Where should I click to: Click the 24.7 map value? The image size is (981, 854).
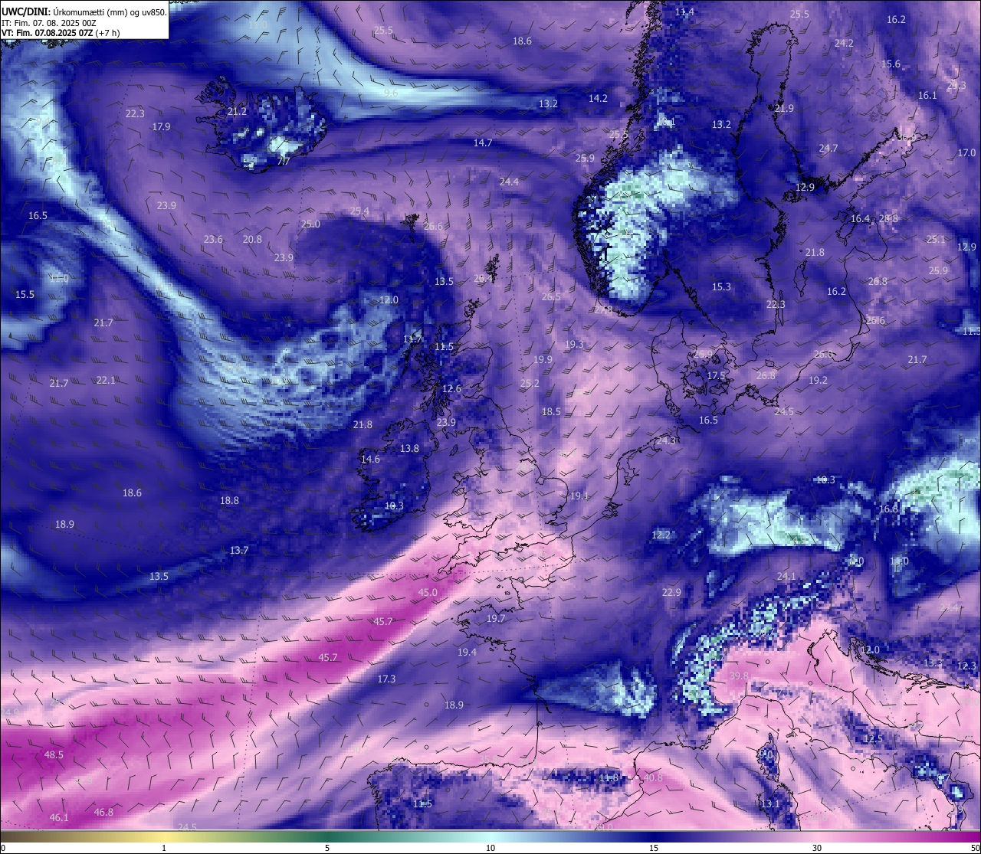828,149
